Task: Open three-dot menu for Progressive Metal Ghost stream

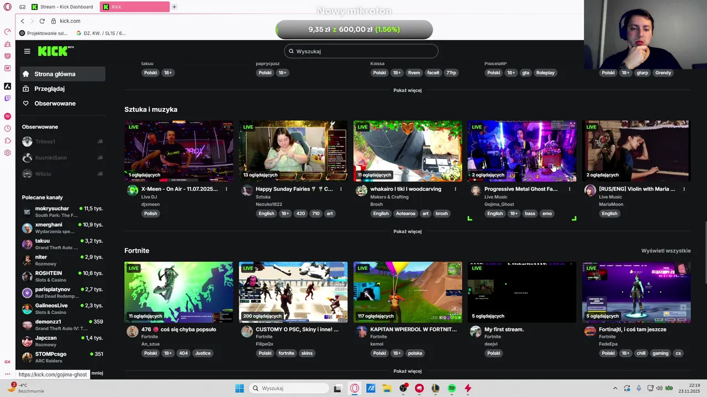Action: tap(569, 189)
